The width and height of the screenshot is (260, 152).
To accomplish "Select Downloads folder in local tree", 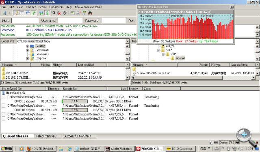I will [42, 54].
